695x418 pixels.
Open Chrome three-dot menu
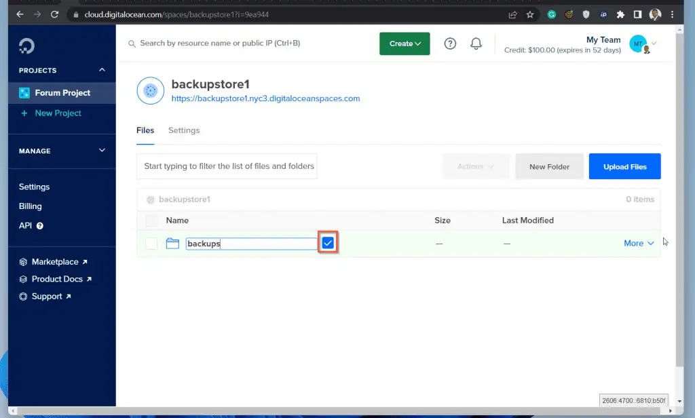point(673,15)
